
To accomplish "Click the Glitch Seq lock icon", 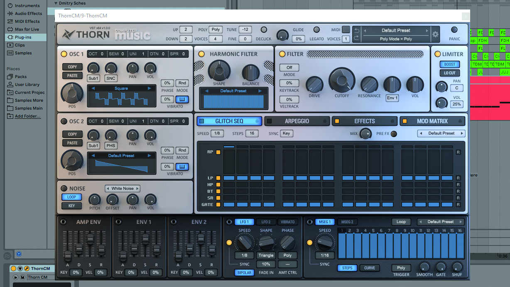I will click(x=257, y=121).
